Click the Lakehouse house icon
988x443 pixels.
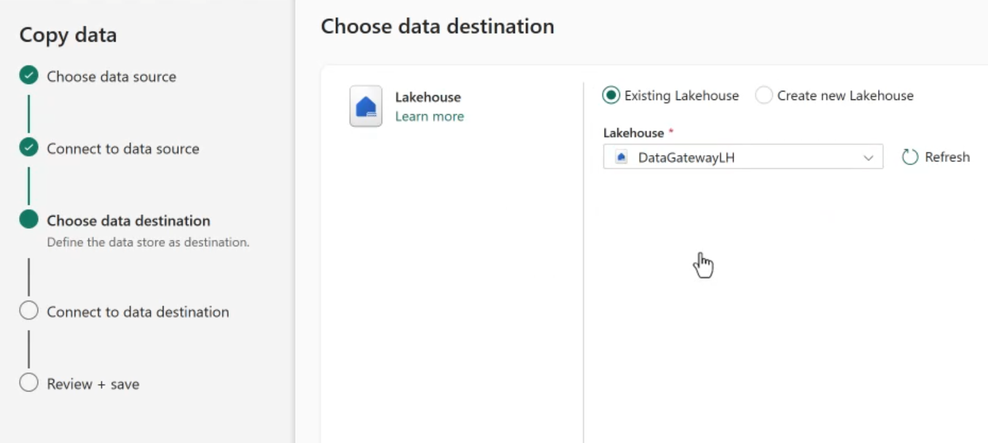(x=366, y=106)
